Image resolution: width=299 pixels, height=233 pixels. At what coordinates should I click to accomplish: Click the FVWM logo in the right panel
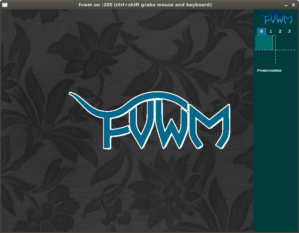(275, 18)
